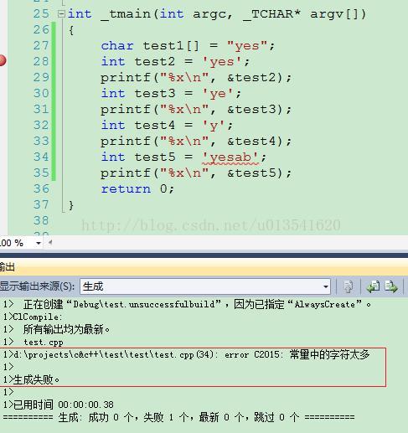Image resolution: width=408 pixels, height=433 pixels.
Task: Select the error C2015 line in output
Action: click(187, 354)
